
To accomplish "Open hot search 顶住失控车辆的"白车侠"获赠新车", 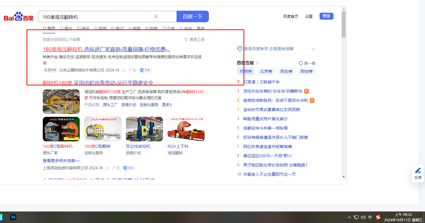I will click(273, 91).
